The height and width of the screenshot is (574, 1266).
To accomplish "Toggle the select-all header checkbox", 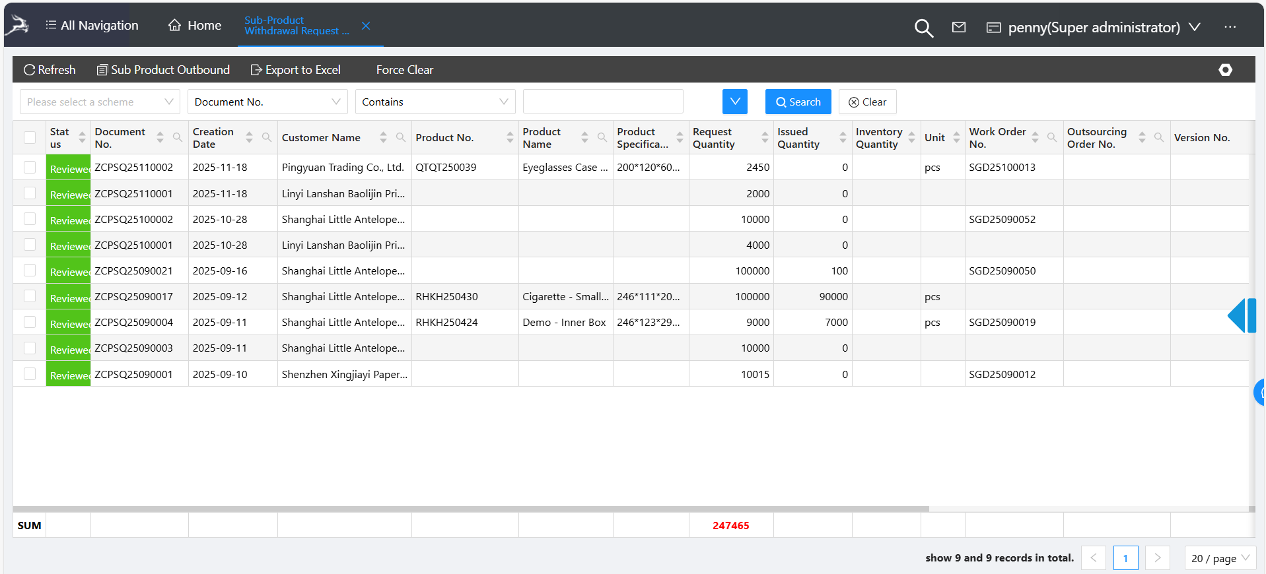I will click(30, 137).
